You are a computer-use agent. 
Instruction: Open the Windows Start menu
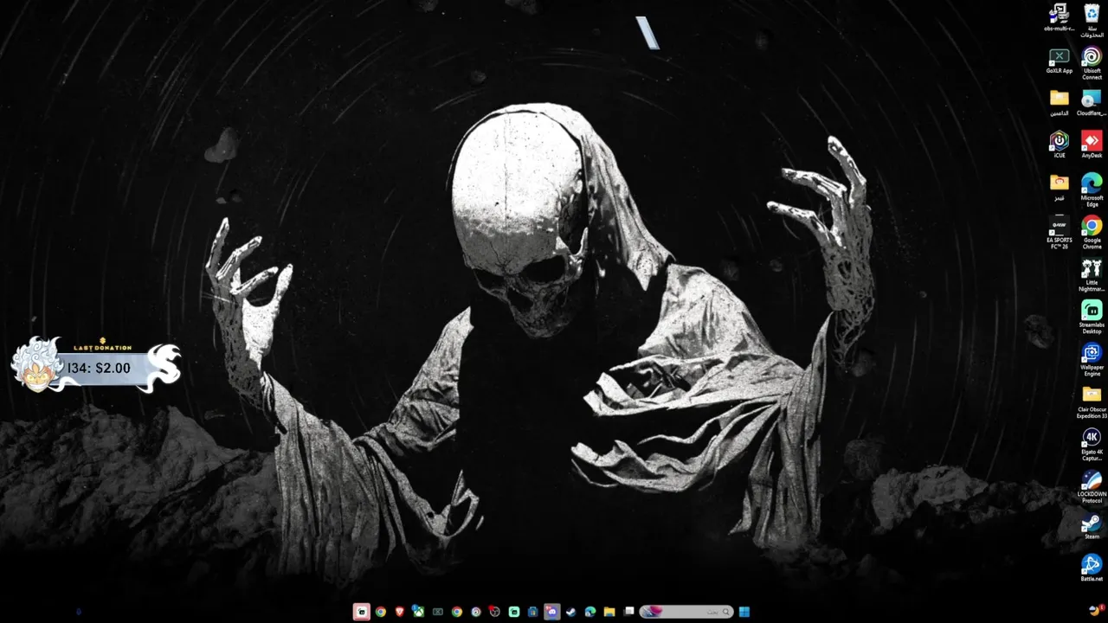pyautogui.click(x=744, y=612)
